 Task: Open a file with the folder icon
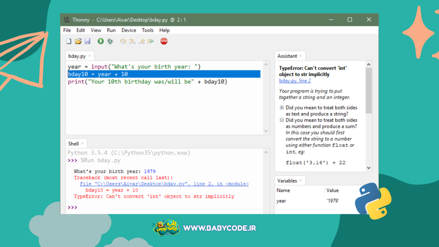tap(78, 42)
